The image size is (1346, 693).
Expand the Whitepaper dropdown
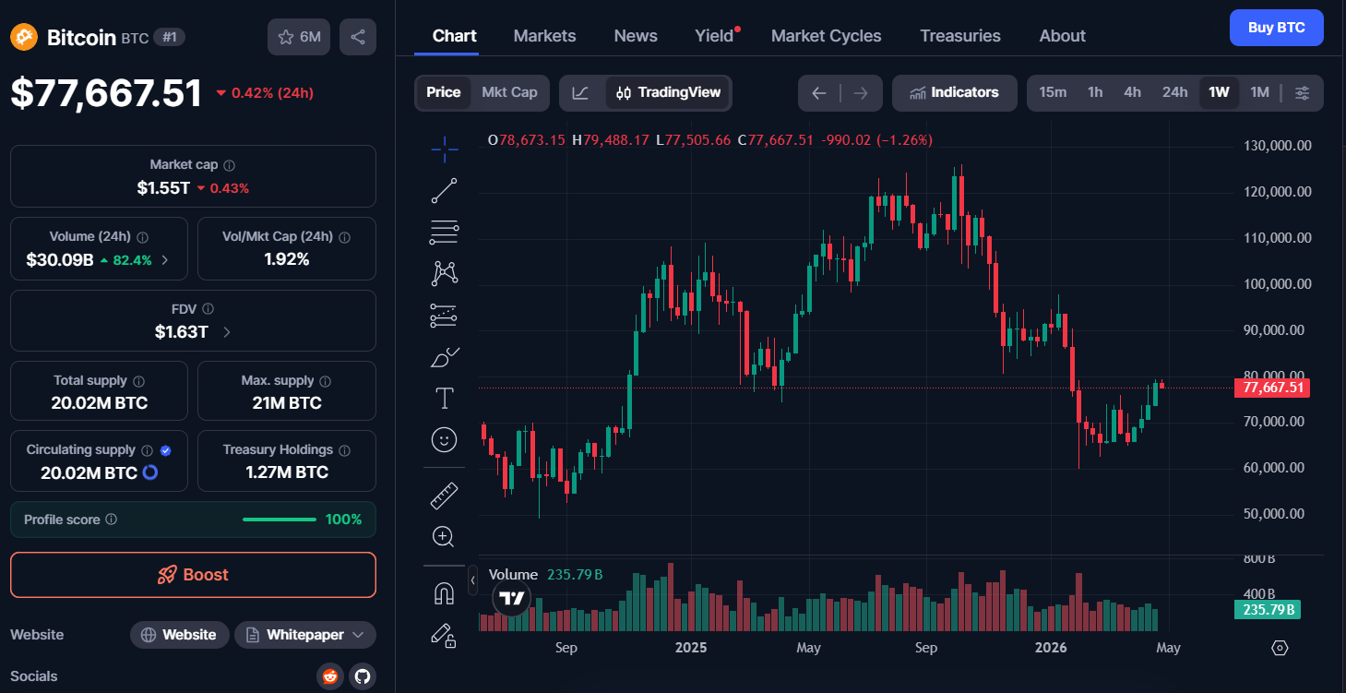pos(305,635)
